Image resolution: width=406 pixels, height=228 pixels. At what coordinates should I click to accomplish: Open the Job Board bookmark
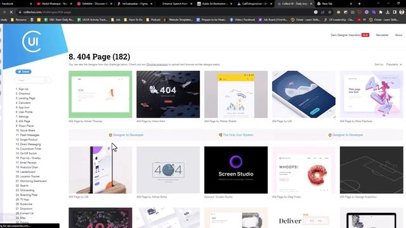pyautogui.click(x=273, y=20)
